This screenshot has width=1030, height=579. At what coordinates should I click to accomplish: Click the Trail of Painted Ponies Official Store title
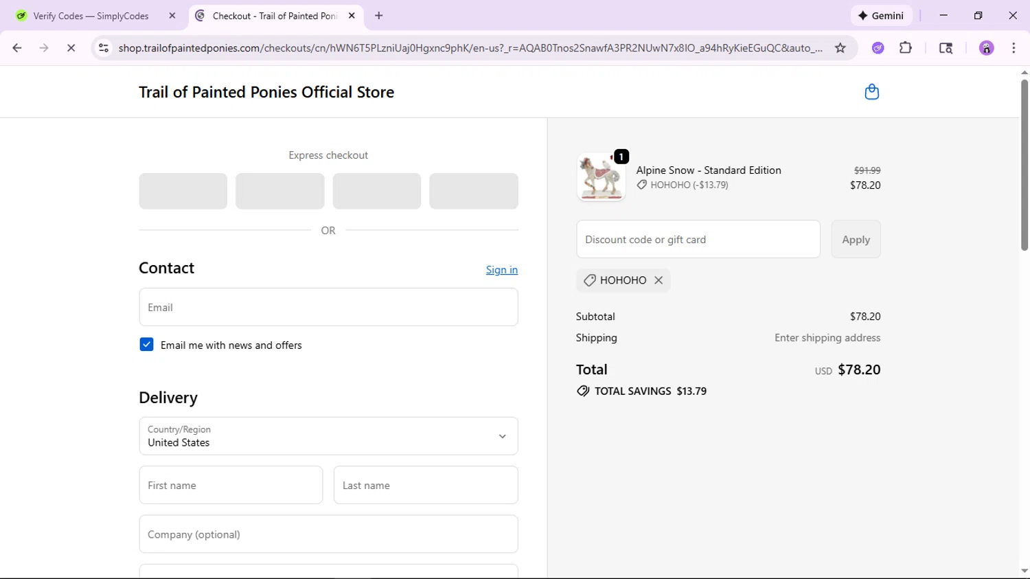coord(266,92)
